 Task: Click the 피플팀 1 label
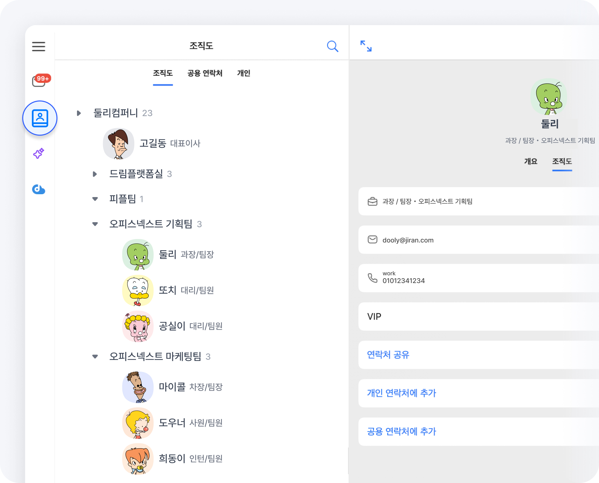coord(126,199)
